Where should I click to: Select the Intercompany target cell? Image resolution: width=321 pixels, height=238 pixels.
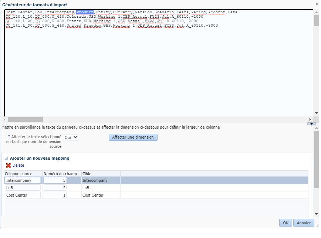coord(101,180)
